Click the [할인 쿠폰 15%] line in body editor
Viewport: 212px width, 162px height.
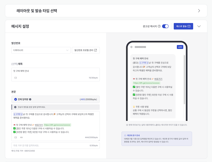[x=39, y=128]
